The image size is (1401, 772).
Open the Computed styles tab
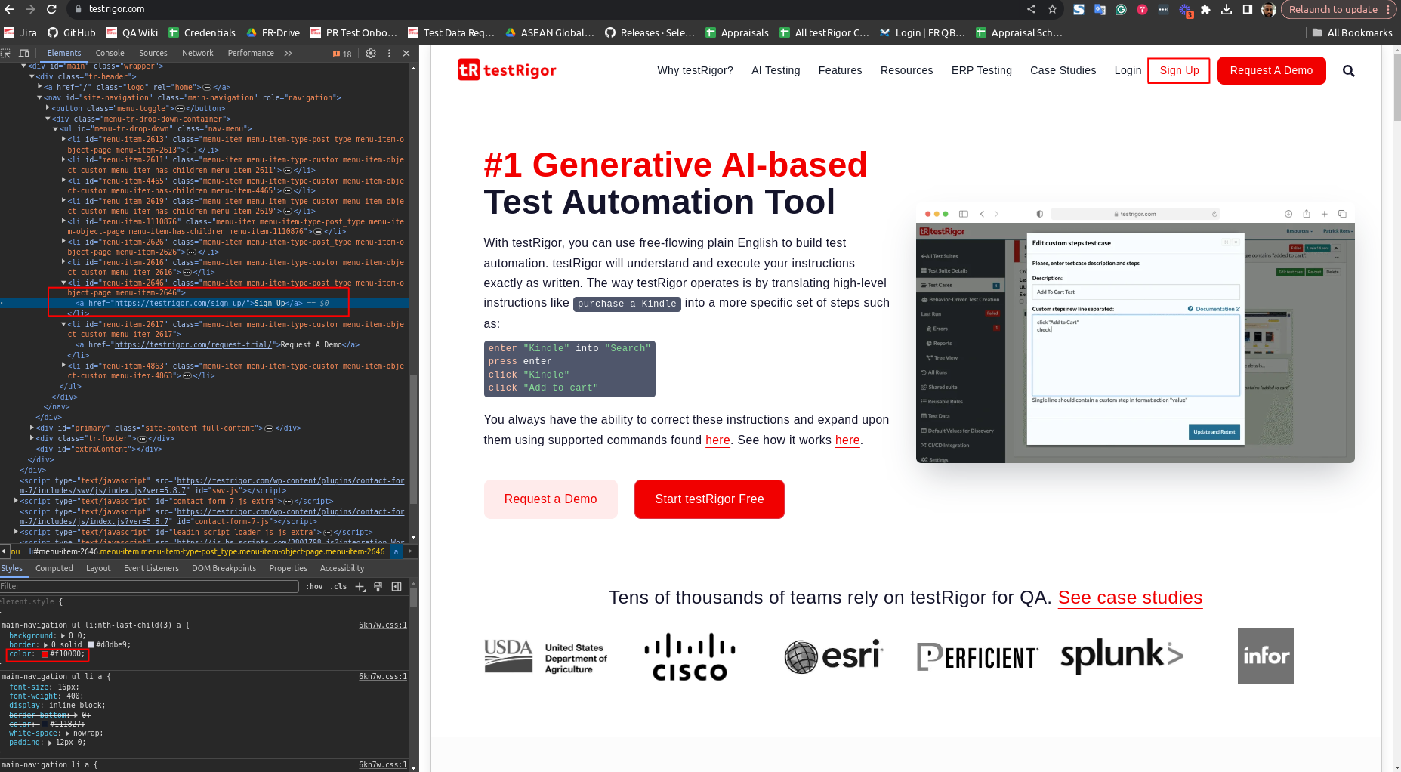tap(54, 569)
